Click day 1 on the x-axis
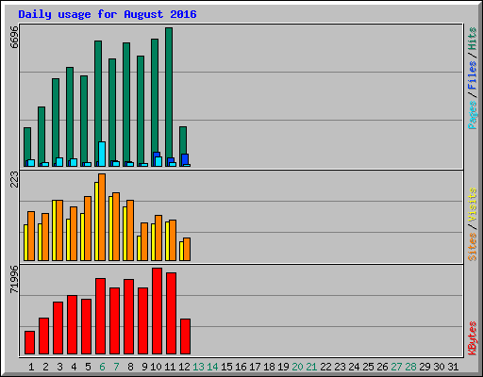The image size is (483, 377). pyautogui.click(x=31, y=367)
